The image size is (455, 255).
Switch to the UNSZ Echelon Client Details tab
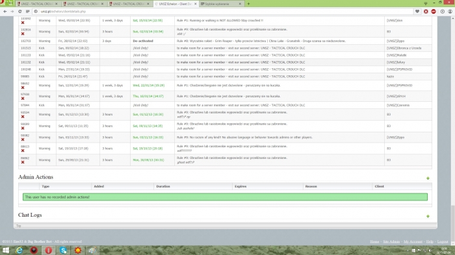click(x=175, y=4)
